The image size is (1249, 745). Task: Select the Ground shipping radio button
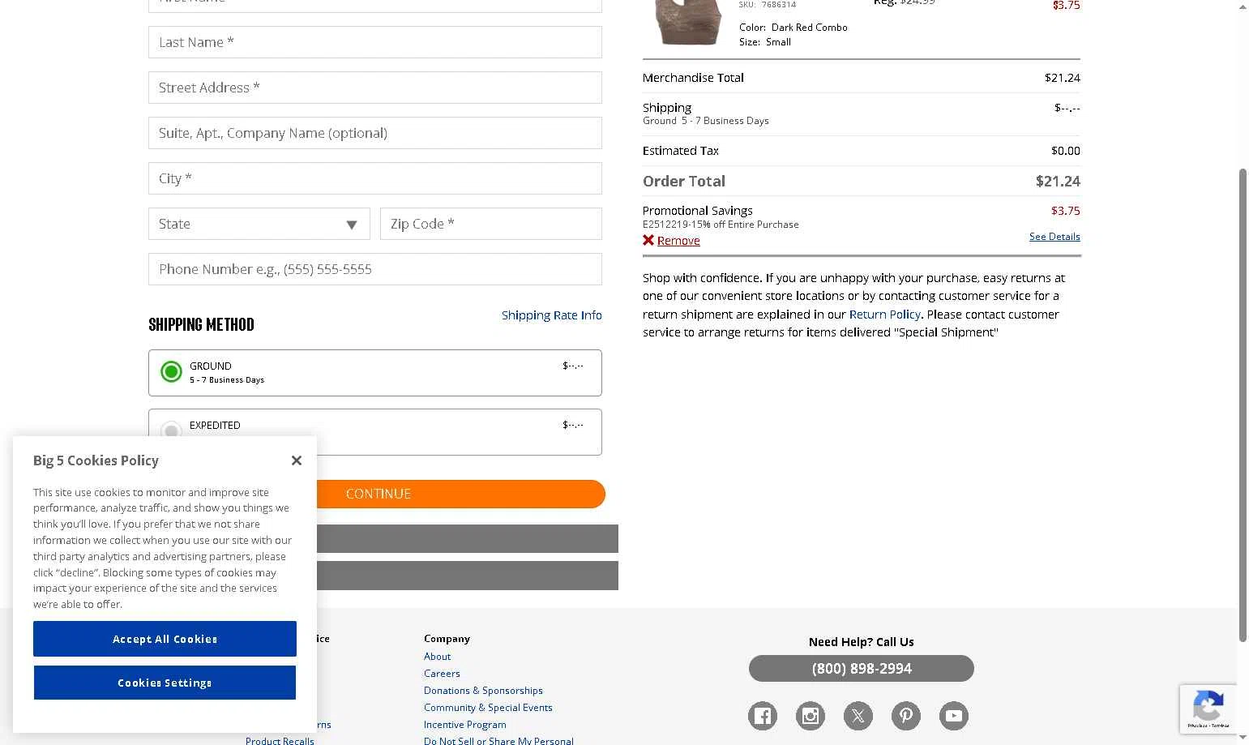[x=171, y=372]
